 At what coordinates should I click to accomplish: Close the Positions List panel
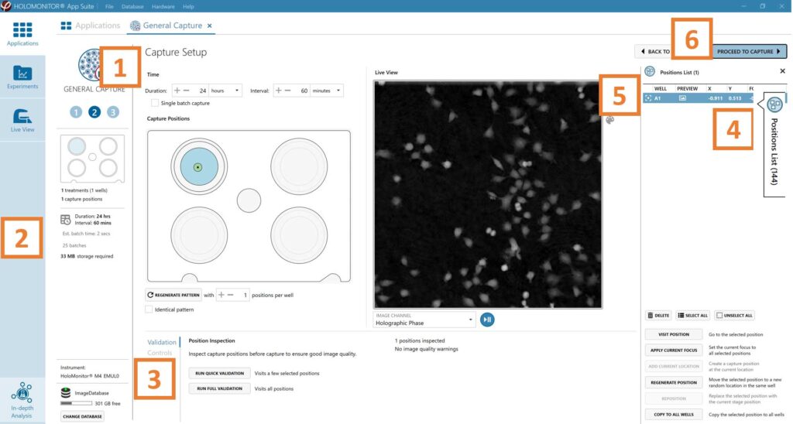tap(782, 71)
